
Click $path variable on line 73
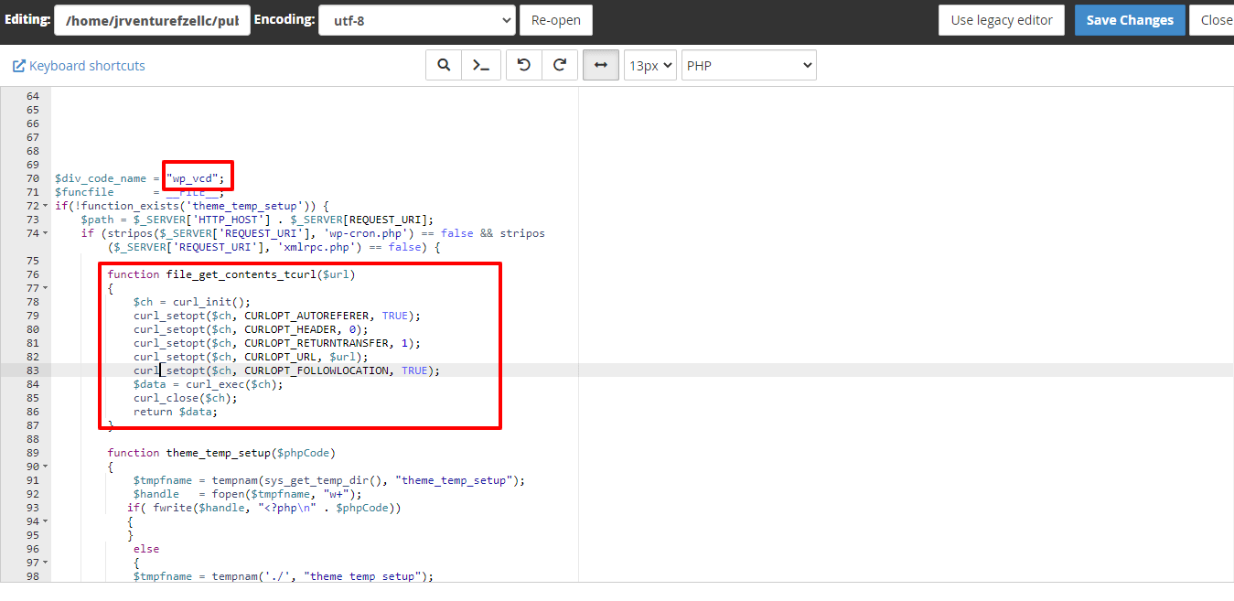[x=97, y=220]
